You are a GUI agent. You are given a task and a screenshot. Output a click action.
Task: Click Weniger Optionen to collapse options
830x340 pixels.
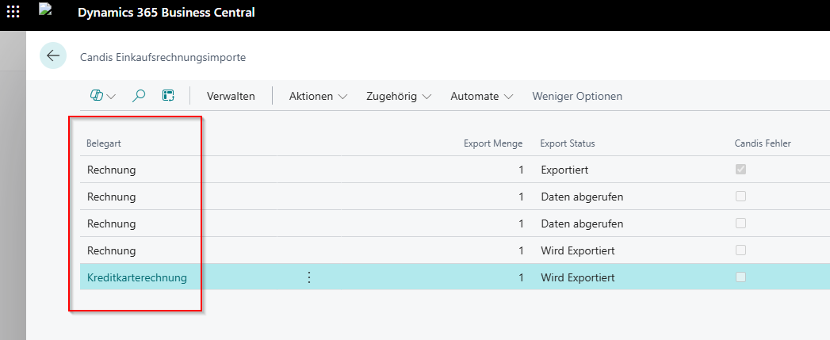pos(577,96)
